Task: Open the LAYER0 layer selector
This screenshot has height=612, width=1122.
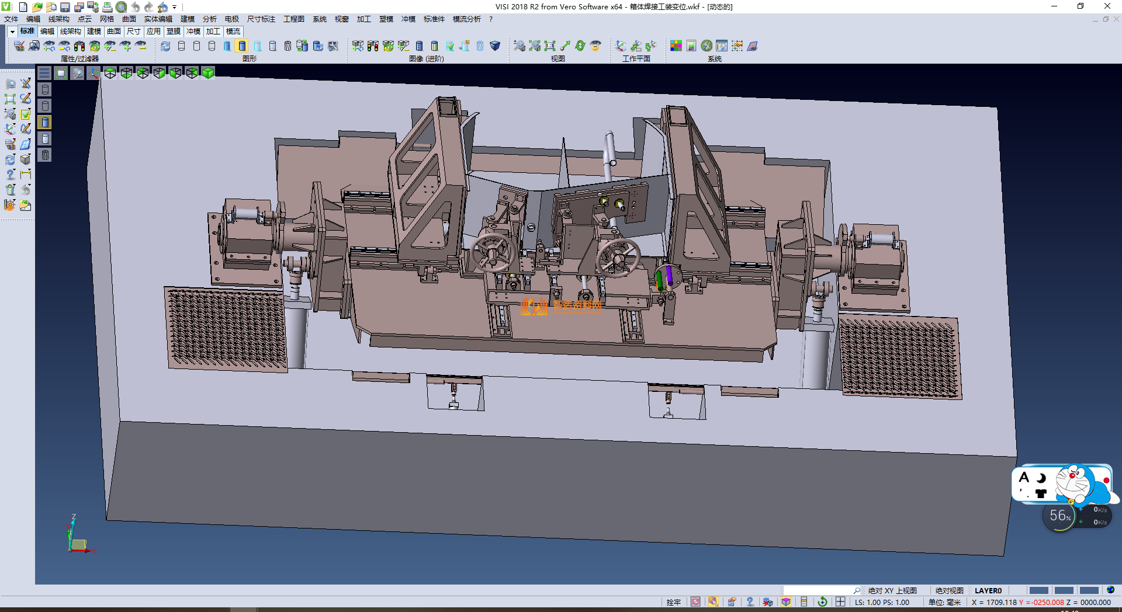Action: click(988, 590)
